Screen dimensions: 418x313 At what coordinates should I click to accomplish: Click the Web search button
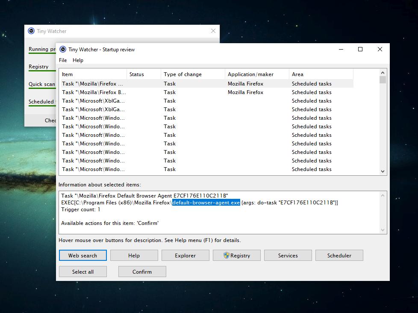coord(82,255)
